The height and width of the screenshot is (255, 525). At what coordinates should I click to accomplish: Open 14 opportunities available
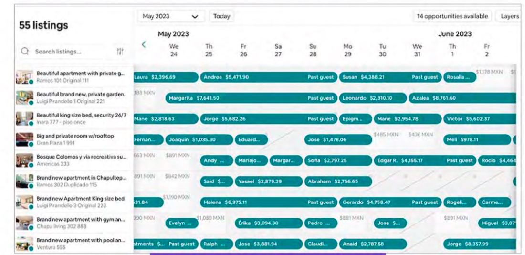[452, 16]
